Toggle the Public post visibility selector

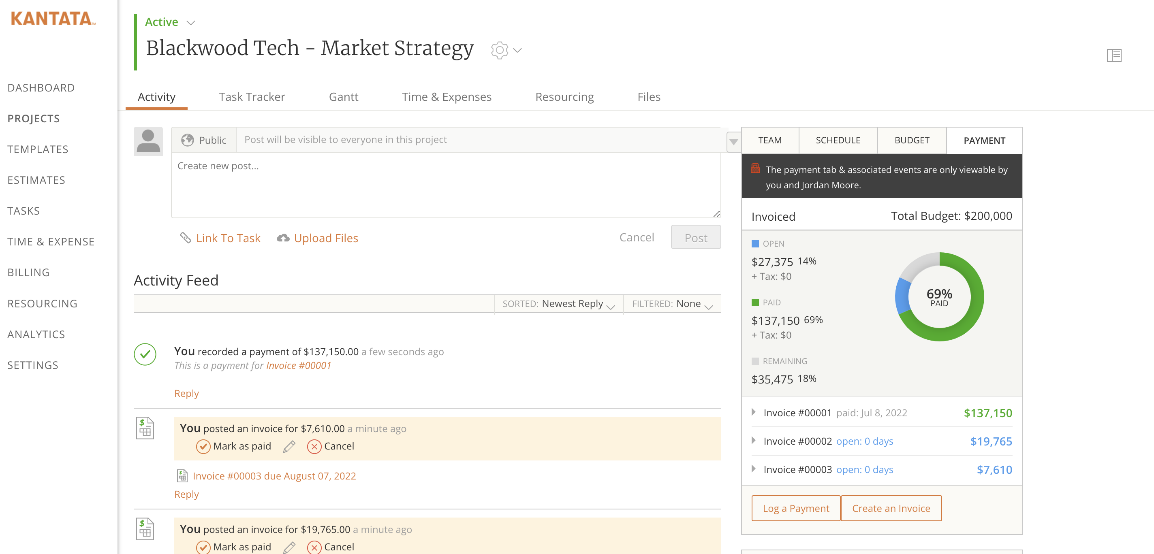[204, 140]
